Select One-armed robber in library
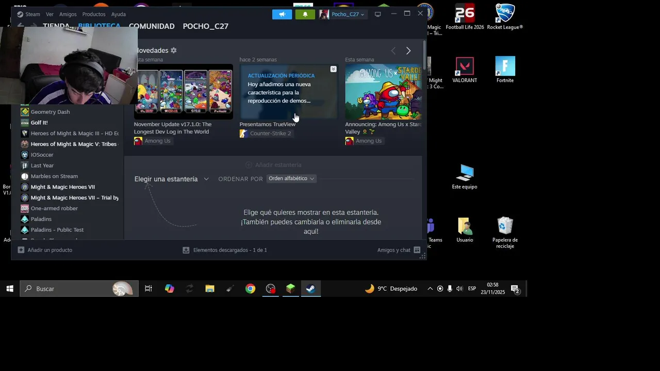 click(x=54, y=209)
